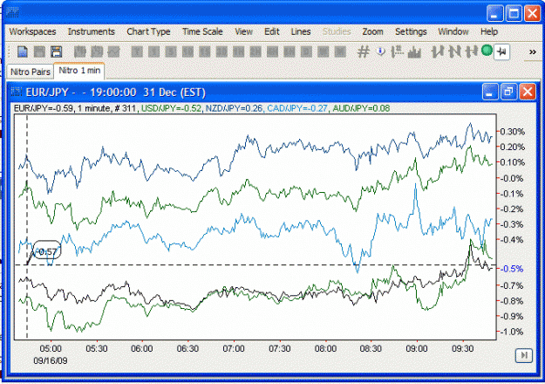Click the toolbar drag handle beside the new document icon
The width and height of the screenshot is (545, 384).
(9, 51)
